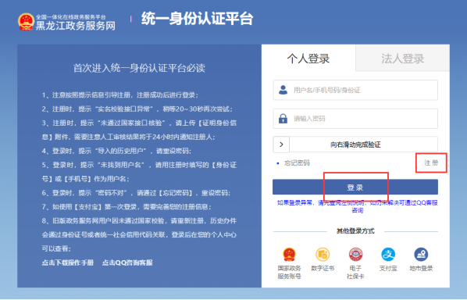Viewport: 467px width, 300px height.
Task: Select 电子社保卡 login icon
Action: (355, 255)
